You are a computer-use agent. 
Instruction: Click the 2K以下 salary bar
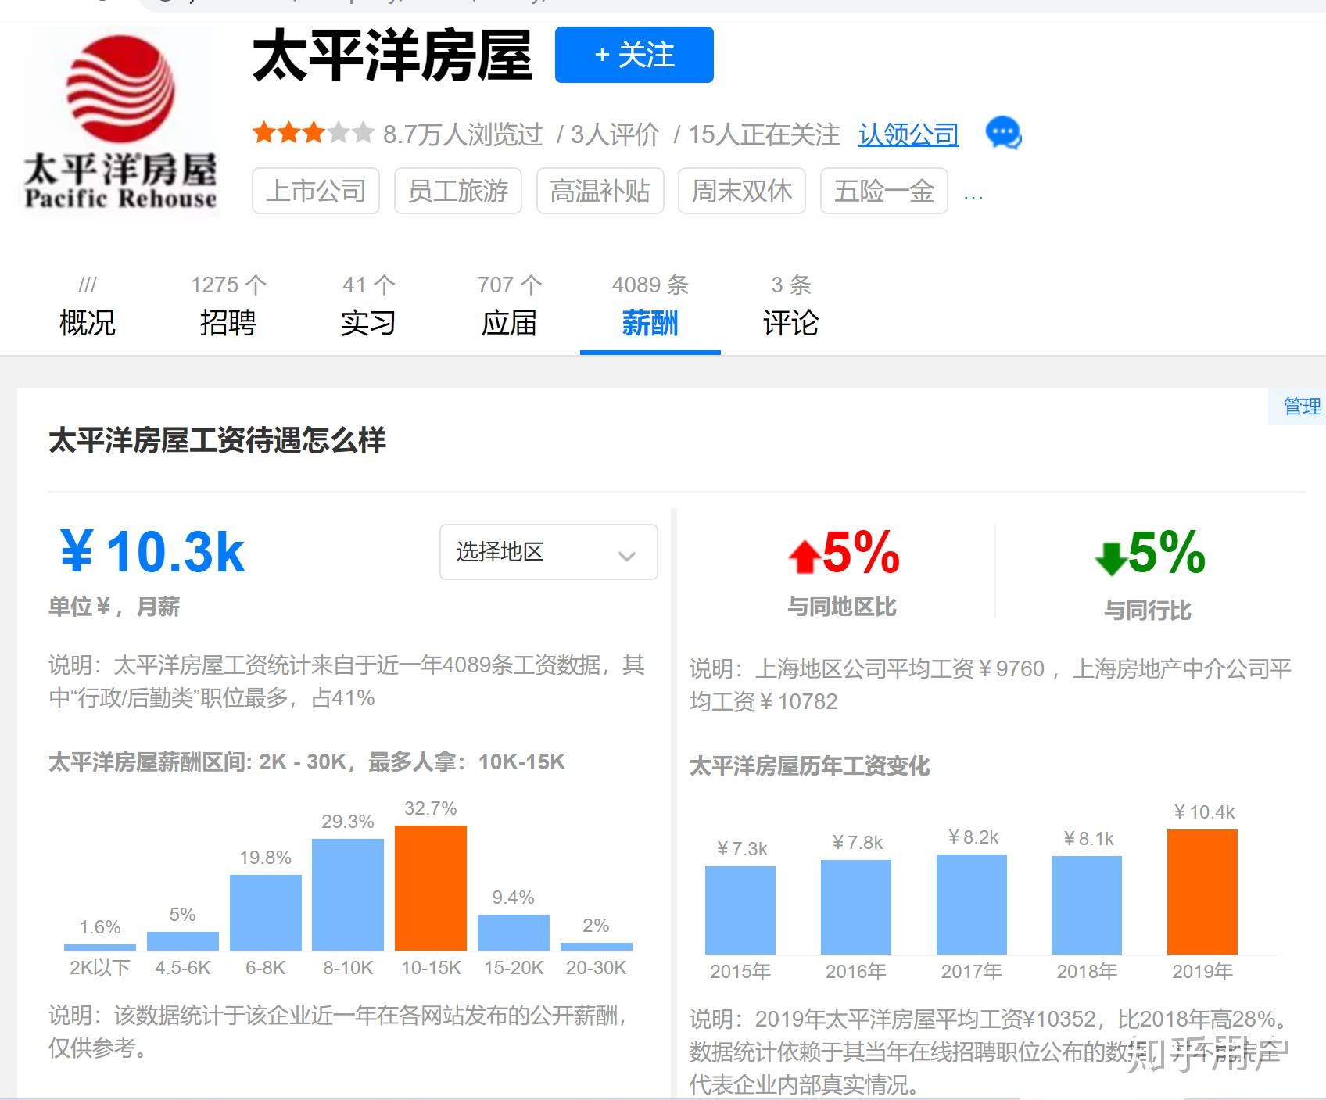pyautogui.click(x=100, y=948)
